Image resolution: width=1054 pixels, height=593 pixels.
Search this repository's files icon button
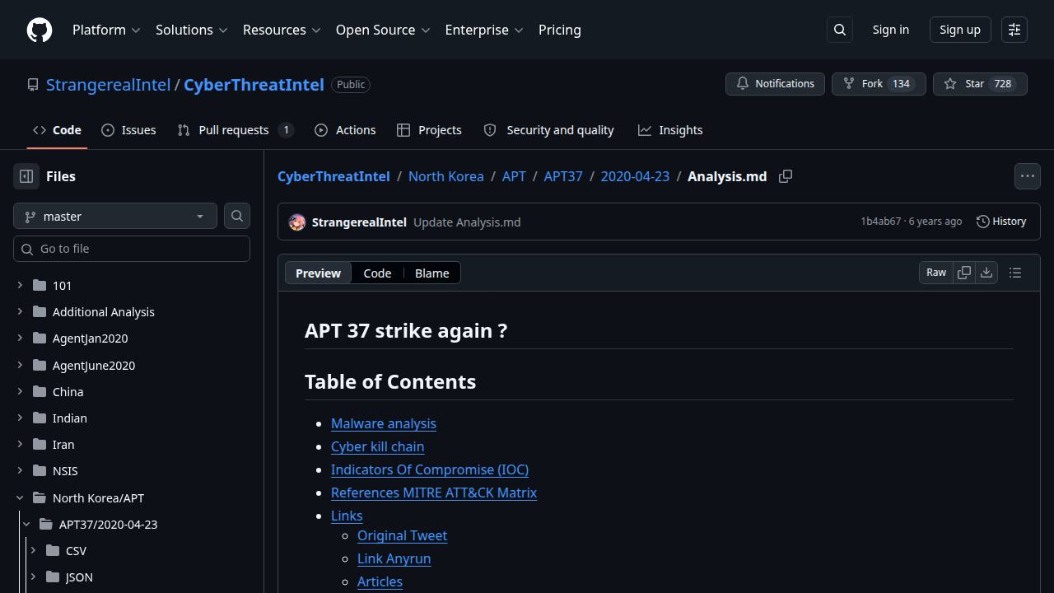(x=237, y=216)
